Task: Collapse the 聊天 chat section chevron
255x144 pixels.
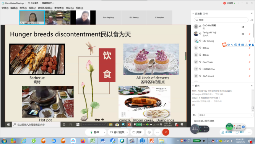Action: pos(193,86)
